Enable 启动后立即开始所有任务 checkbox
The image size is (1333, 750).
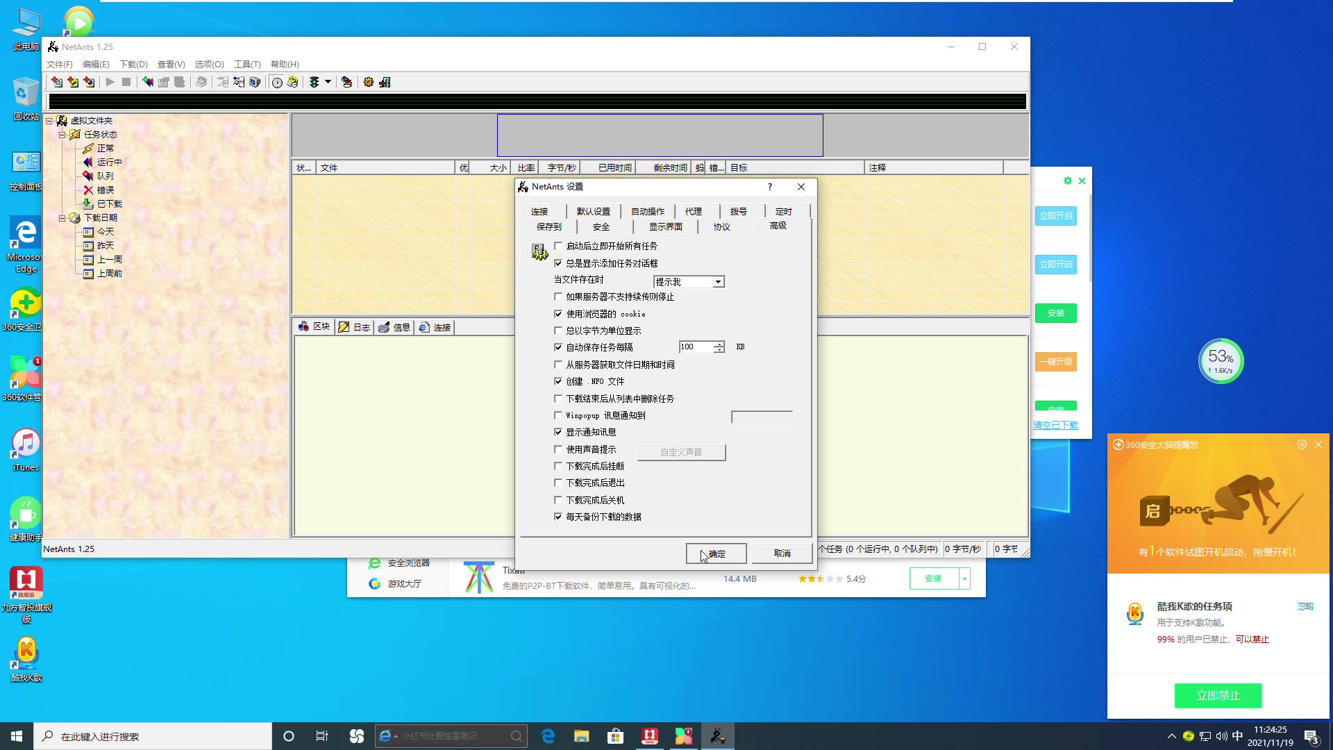click(x=558, y=246)
